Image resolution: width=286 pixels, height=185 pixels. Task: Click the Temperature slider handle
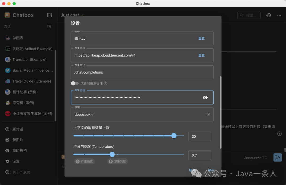click(x=112, y=154)
